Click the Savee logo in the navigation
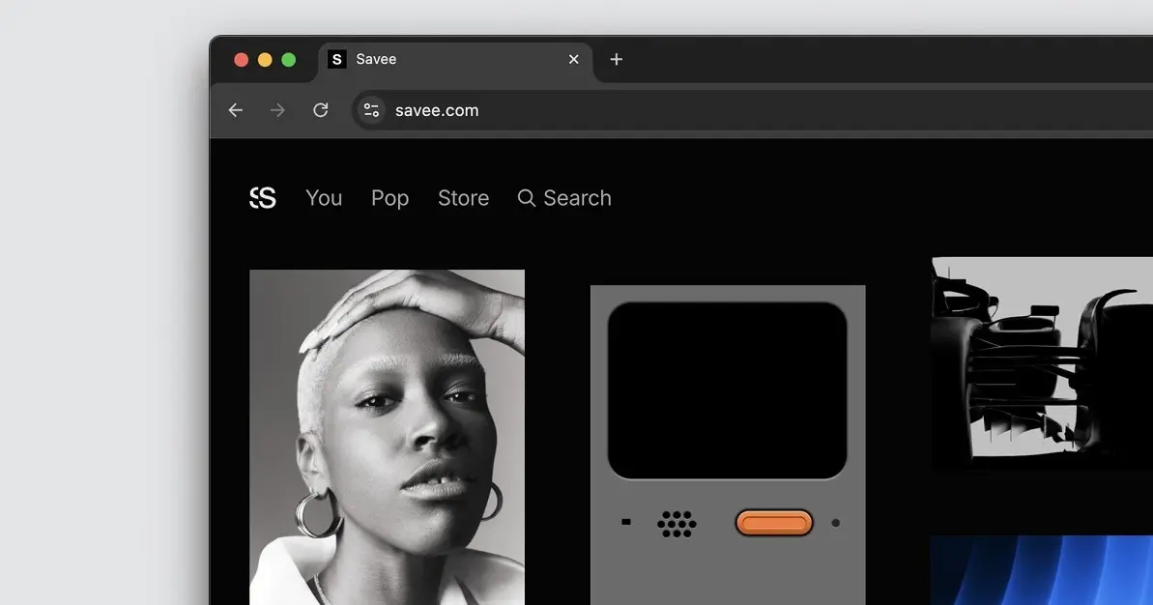1153x605 pixels. (x=263, y=198)
